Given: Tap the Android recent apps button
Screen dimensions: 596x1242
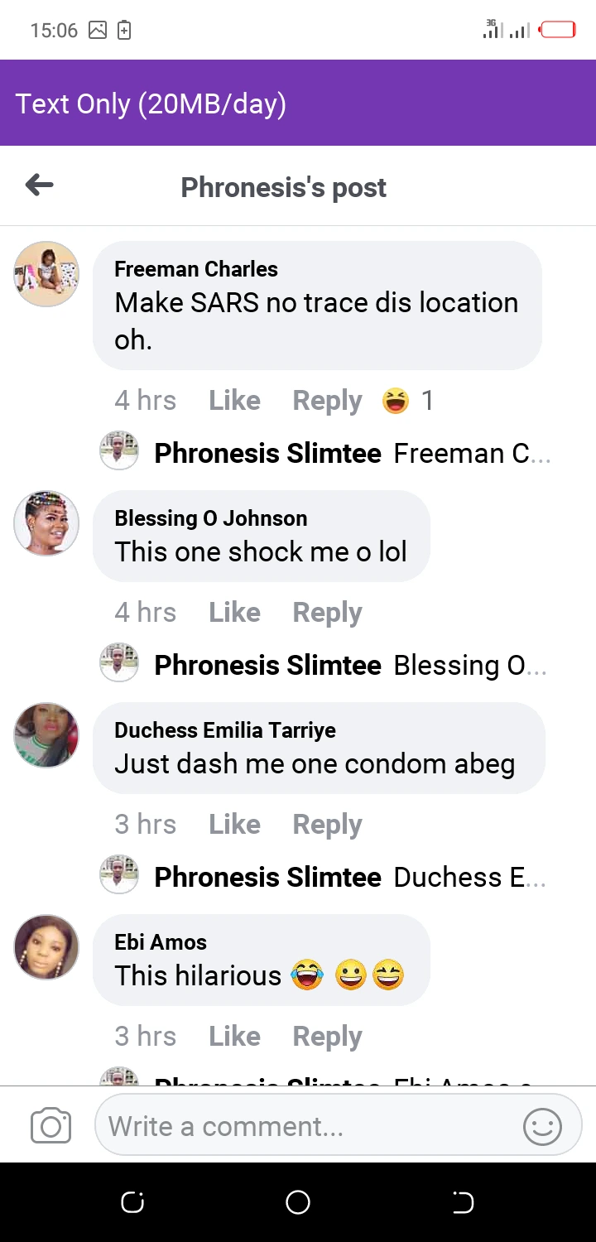Looking at the screenshot, I should pos(132,1202).
